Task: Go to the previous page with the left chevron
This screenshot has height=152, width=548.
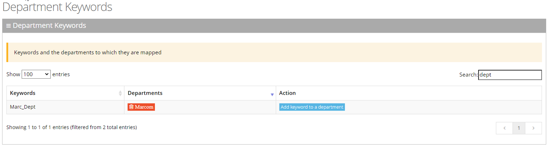Action: point(505,128)
